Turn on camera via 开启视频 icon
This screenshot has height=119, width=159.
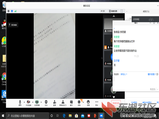28,103
